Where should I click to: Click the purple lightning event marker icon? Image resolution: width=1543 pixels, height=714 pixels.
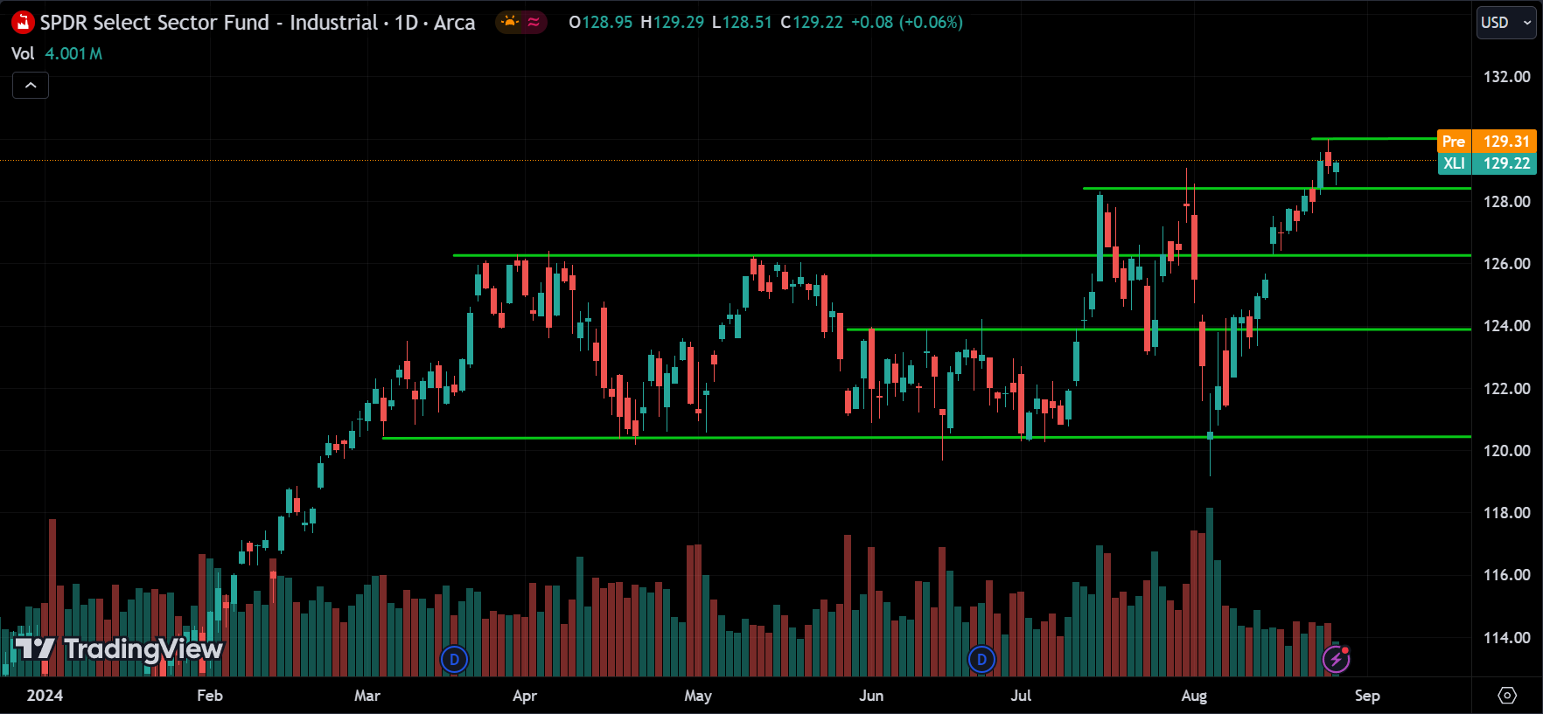1336,659
